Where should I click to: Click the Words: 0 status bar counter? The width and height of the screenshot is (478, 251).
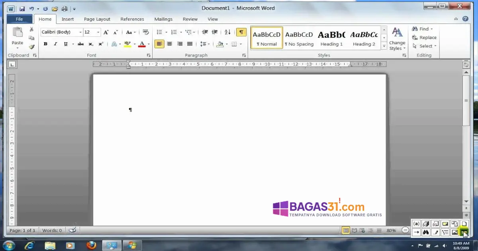[x=52, y=230]
